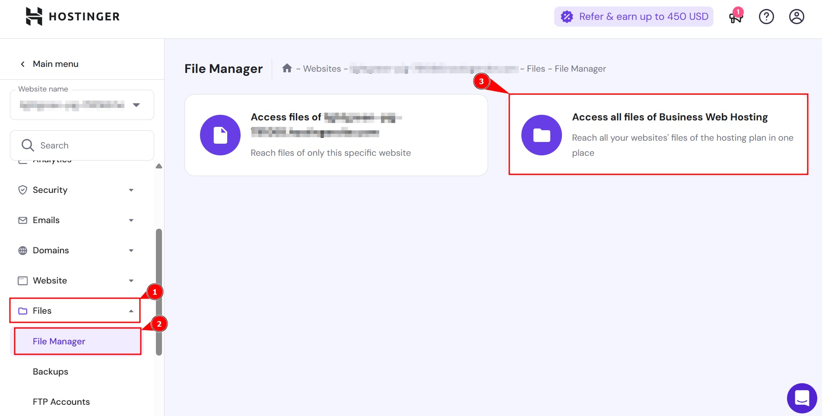Viewport: 822px width, 416px height.
Task: Click the sidebar scroll-up arrow
Action: point(159,166)
